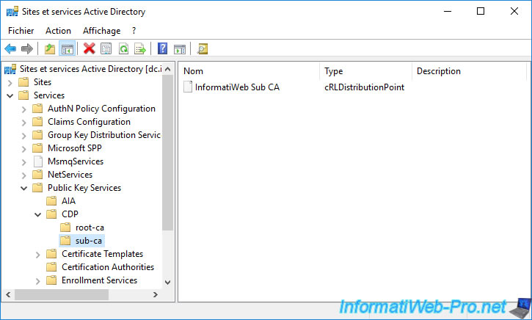Refresh the view toolbar icon
This screenshot has width=532, height=320.
point(123,49)
